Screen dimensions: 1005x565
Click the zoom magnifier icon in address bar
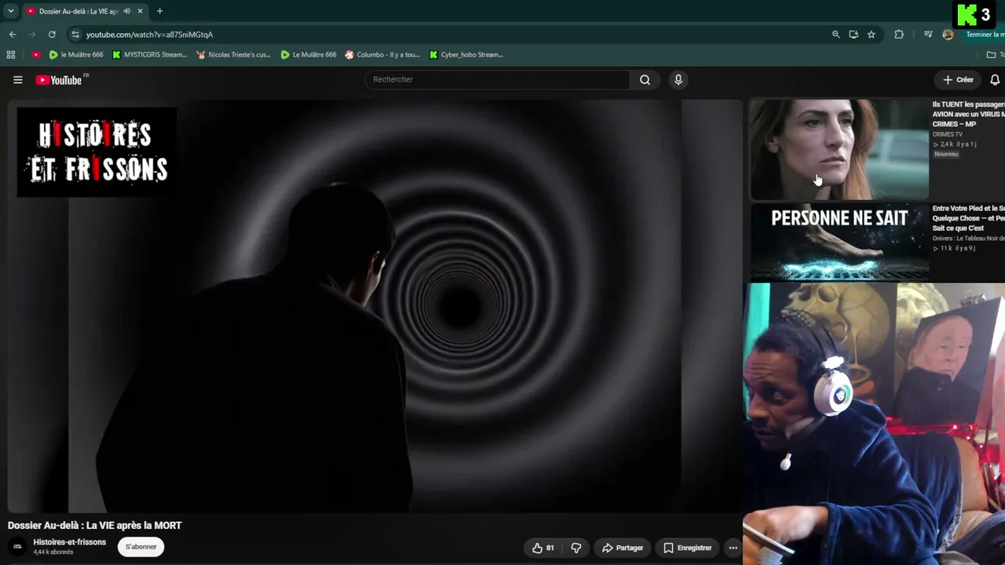coord(836,35)
